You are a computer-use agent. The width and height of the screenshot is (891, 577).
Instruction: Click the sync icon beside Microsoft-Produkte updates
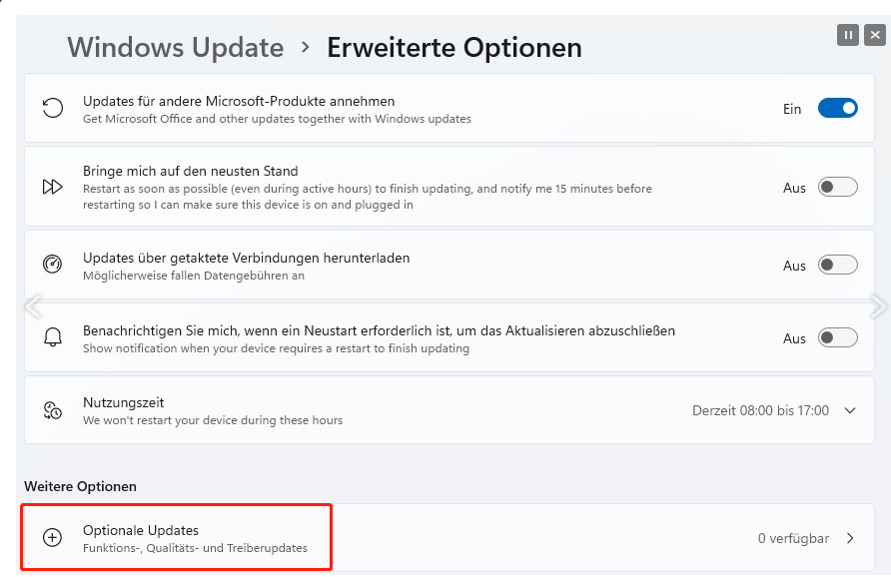(x=53, y=109)
